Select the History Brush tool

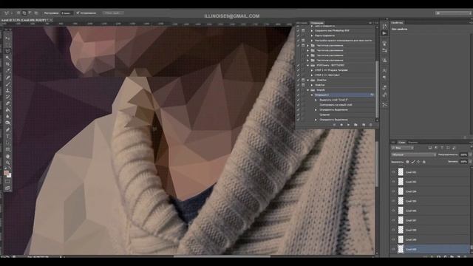click(x=8, y=97)
